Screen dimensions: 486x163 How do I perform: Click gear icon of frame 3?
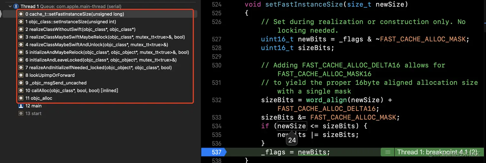21,37
